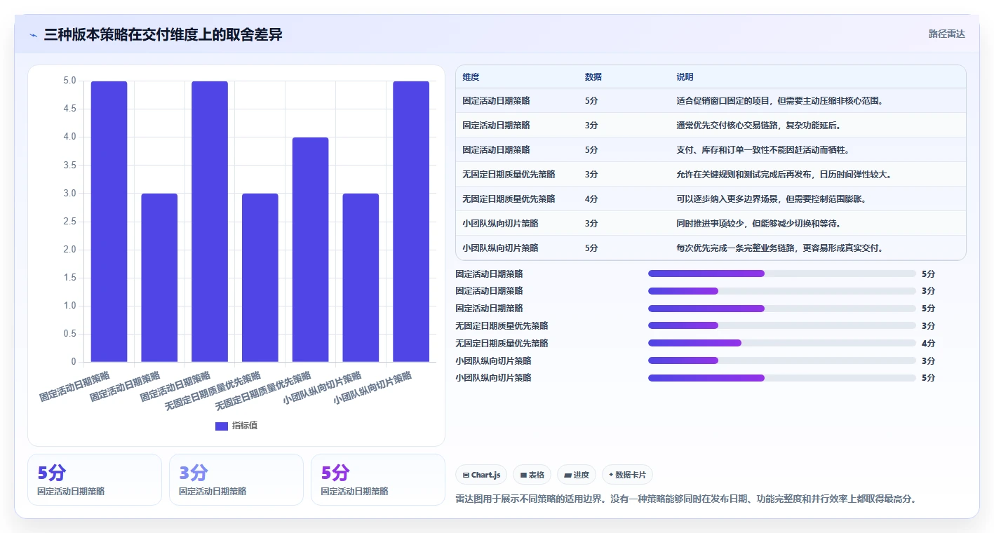Click the chart bar with value 4.0
The width and height of the screenshot is (994, 533).
310,250
